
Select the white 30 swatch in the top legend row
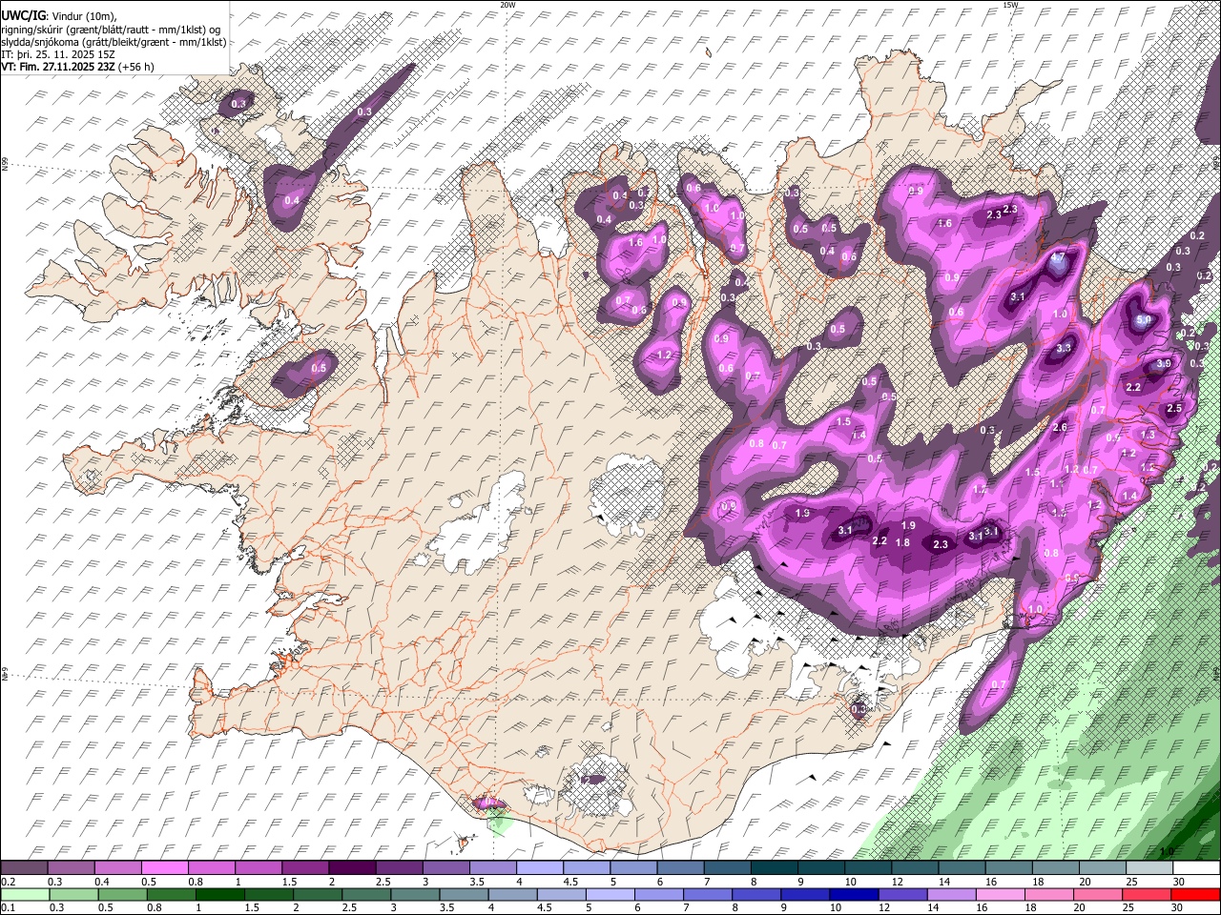coord(1196,867)
